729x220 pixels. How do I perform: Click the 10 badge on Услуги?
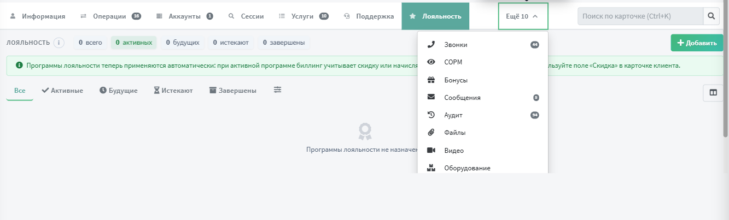pos(324,16)
